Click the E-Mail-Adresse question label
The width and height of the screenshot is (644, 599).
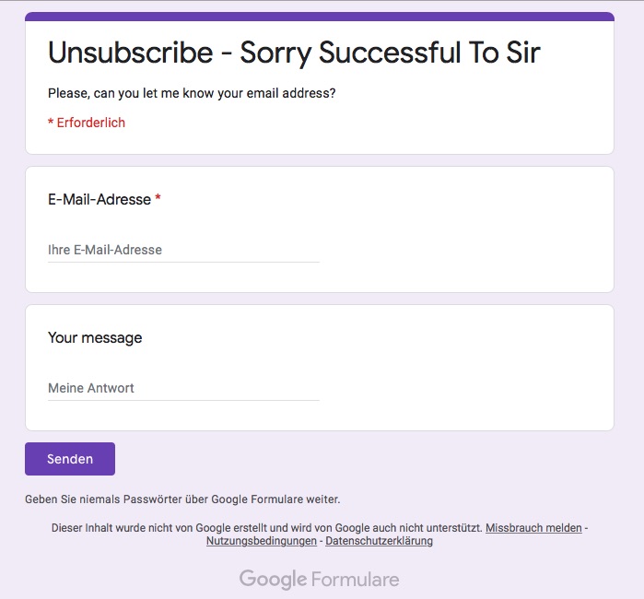point(99,199)
